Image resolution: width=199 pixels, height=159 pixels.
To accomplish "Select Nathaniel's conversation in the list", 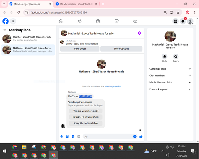I will click(x=28, y=50).
